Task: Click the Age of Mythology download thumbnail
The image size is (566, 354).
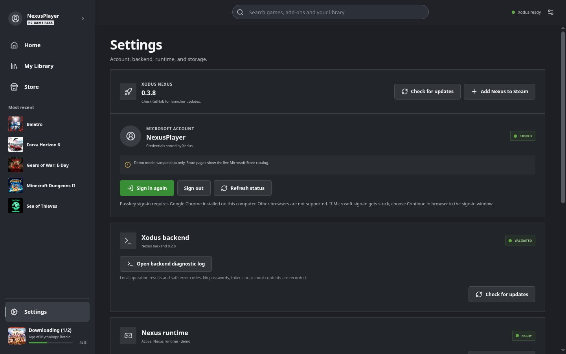Action: pyautogui.click(x=17, y=336)
